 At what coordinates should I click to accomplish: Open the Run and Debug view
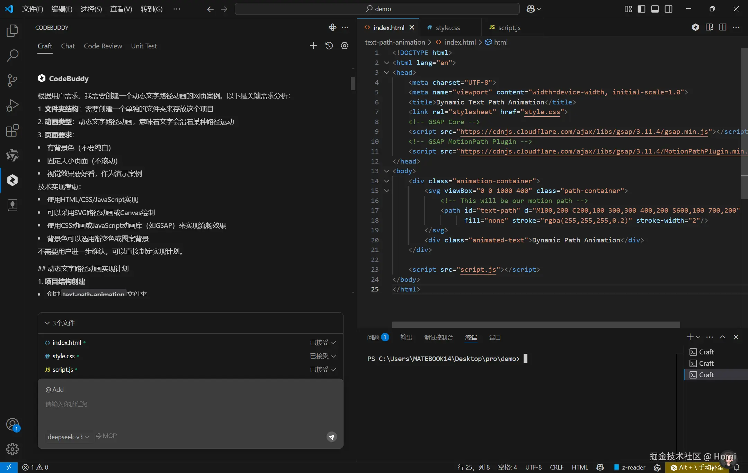point(12,105)
